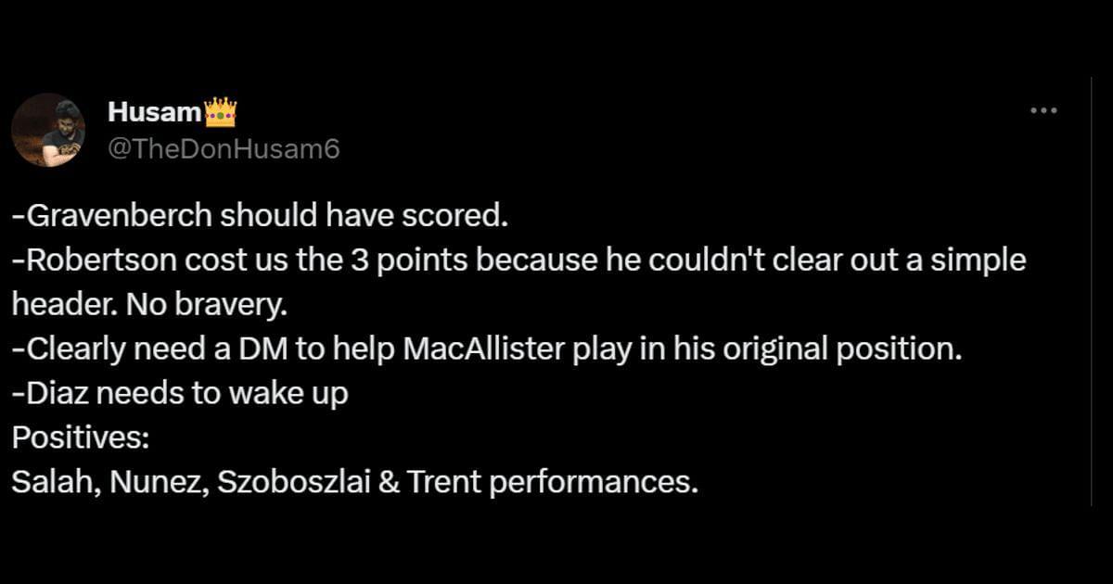Click Husam's profile avatar picture
The height and width of the screenshot is (584, 1113).
pos(48,130)
